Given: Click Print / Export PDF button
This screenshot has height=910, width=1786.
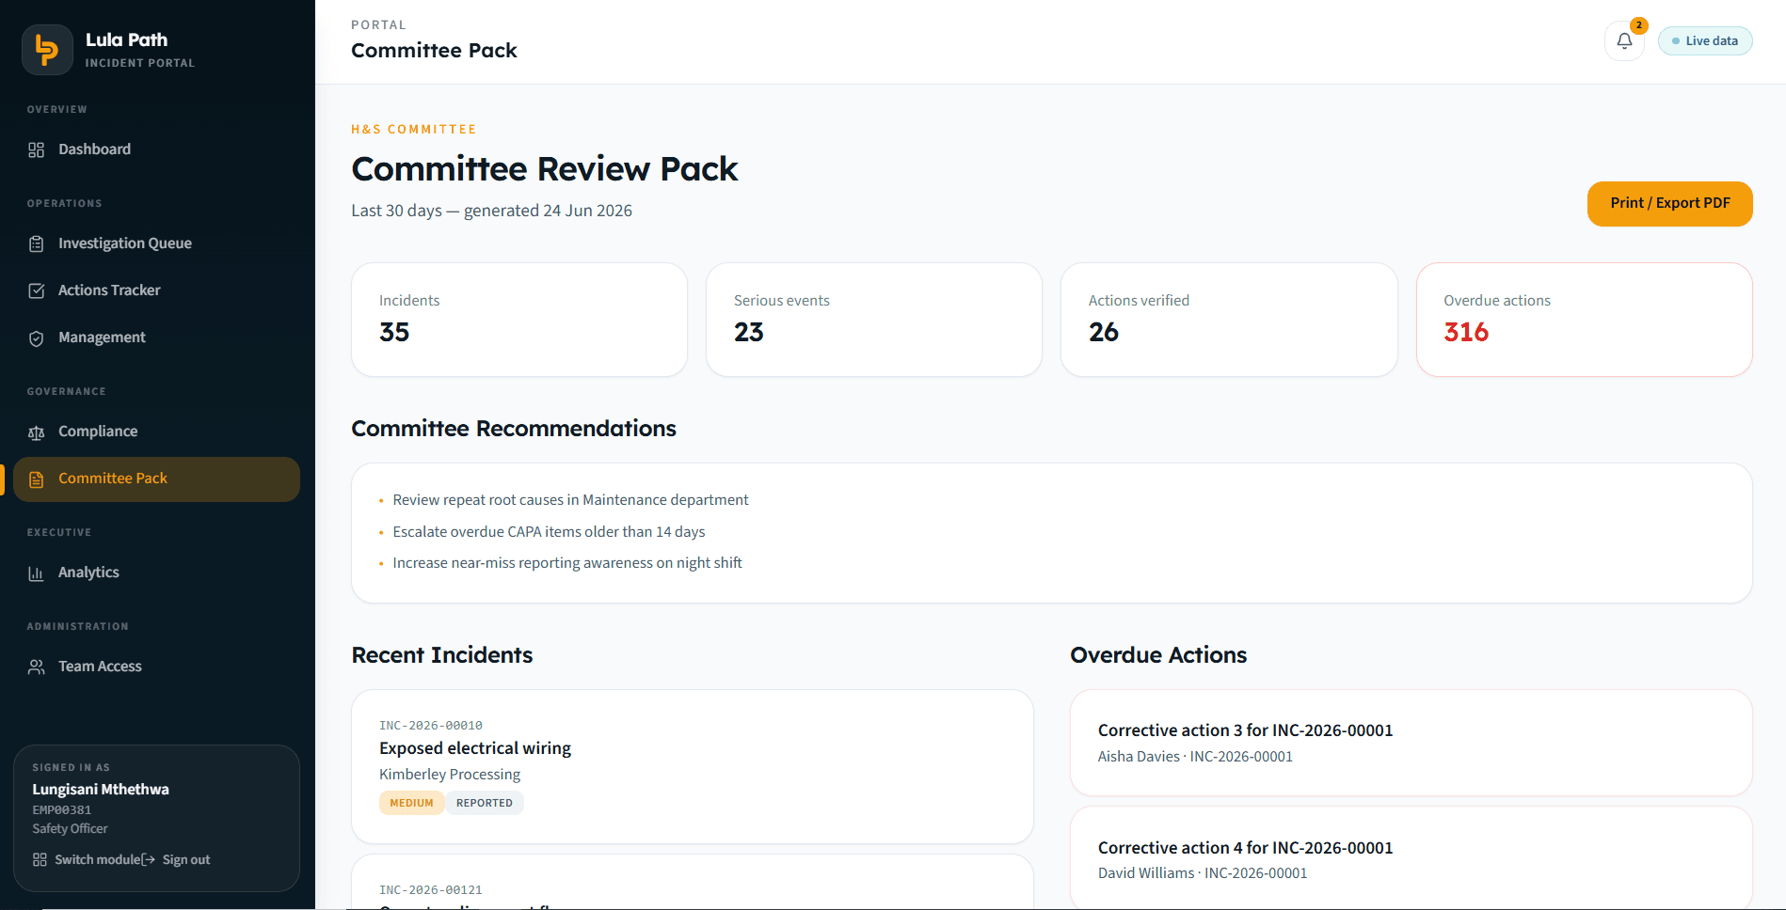Looking at the screenshot, I should [x=1669, y=203].
